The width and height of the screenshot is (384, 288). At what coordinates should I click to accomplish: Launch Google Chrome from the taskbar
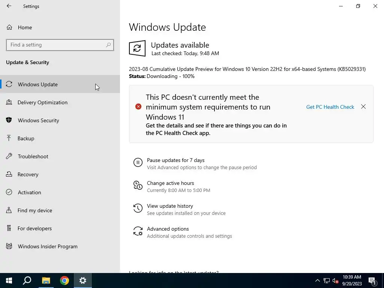[x=64, y=280]
